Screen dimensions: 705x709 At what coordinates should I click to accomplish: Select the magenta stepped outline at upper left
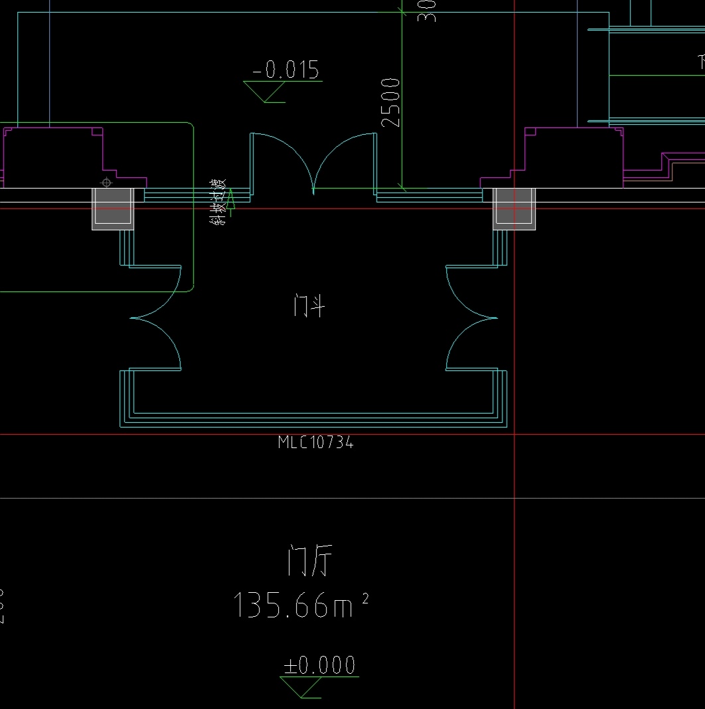pyautogui.click(x=74, y=157)
